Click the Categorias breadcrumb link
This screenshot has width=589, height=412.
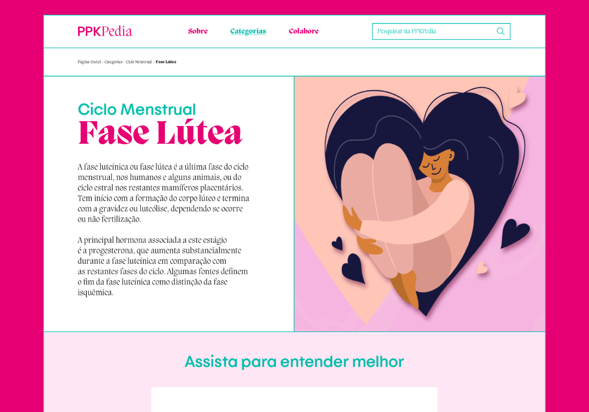click(113, 62)
